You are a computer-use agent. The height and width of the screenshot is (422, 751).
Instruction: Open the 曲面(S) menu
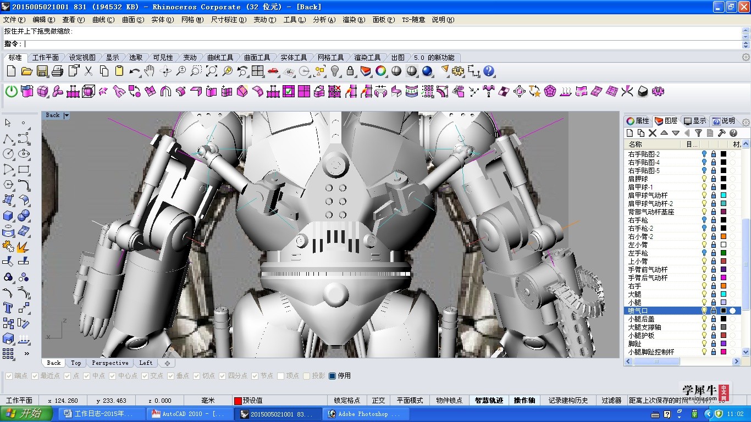click(x=133, y=20)
